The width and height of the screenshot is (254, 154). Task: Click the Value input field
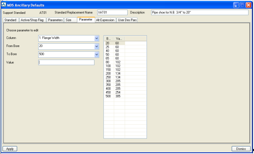66,63
